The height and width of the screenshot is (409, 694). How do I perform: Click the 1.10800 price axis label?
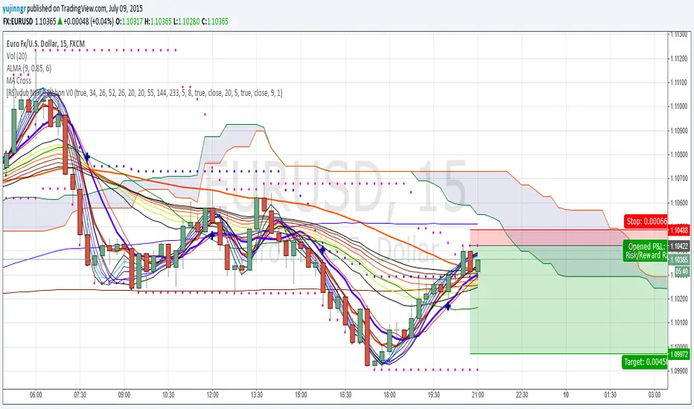(x=679, y=155)
